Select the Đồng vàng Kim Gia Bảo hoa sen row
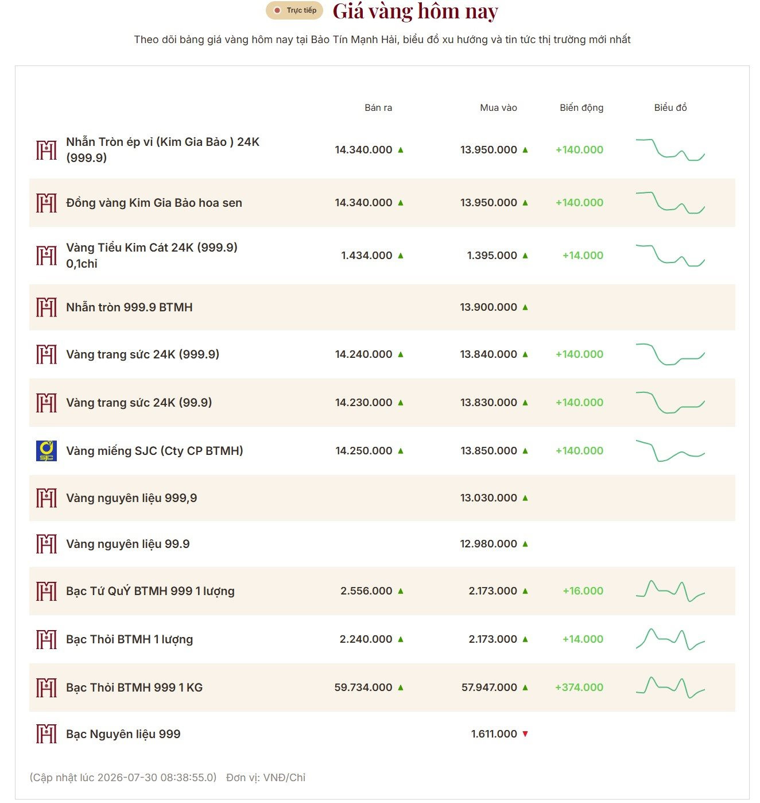The height and width of the screenshot is (803, 760). (382, 203)
